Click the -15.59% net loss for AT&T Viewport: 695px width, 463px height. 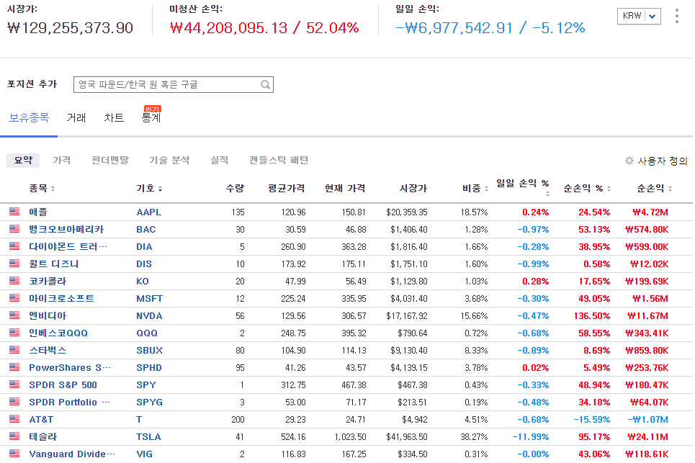point(592,420)
